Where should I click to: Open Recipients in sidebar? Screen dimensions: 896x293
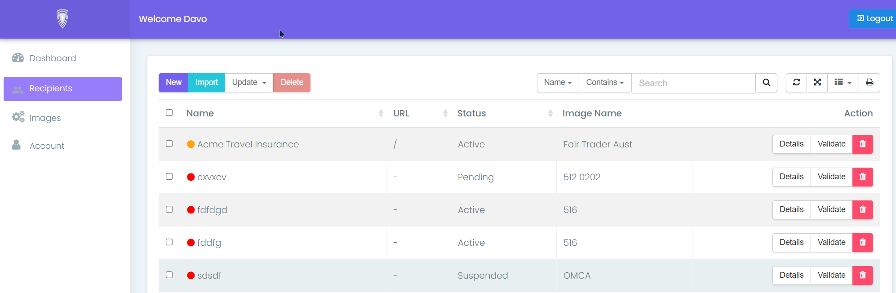(62, 89)
